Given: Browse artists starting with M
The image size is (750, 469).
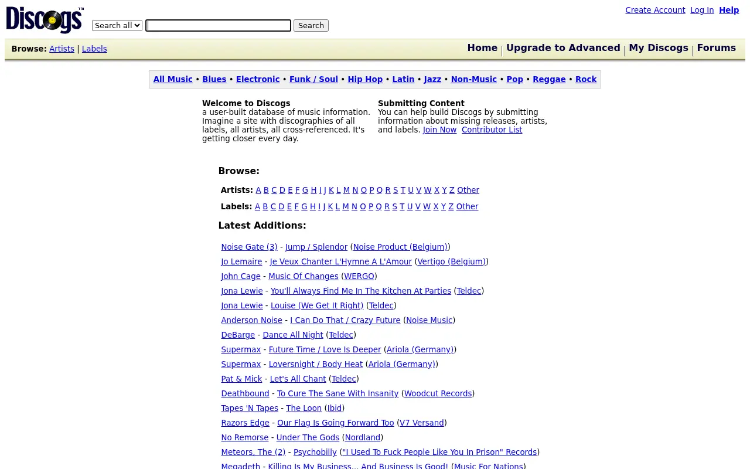Looking at the screenshot, I should pos(346,190).
